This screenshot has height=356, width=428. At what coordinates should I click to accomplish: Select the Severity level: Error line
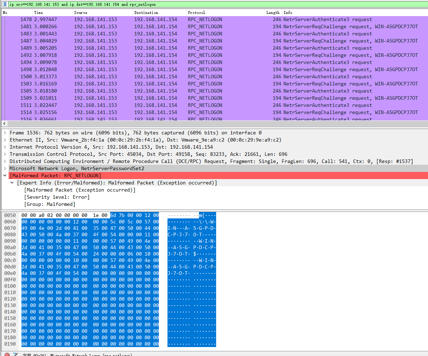(x=57, y=197)
